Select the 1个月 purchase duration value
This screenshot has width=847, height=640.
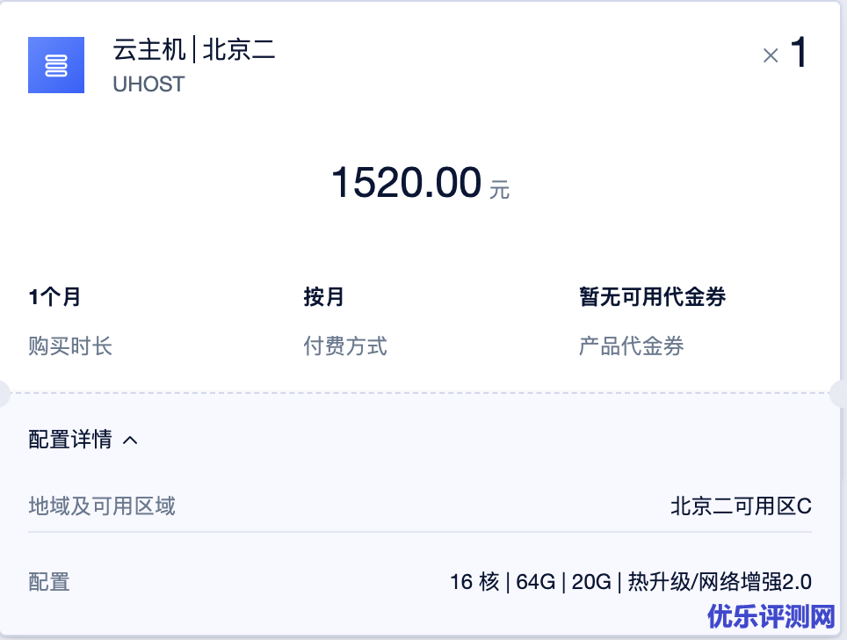(x=54, y=297)
